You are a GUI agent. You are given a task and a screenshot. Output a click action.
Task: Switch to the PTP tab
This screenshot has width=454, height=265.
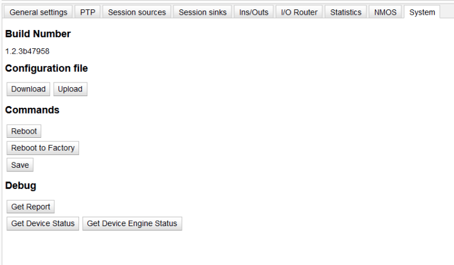(87, 12)
